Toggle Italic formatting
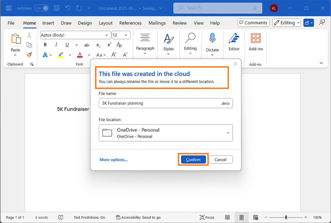This screenshot has width=331, height=223. click(56, 45)
